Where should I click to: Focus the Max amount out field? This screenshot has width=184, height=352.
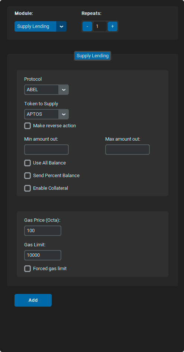point(127,150)
